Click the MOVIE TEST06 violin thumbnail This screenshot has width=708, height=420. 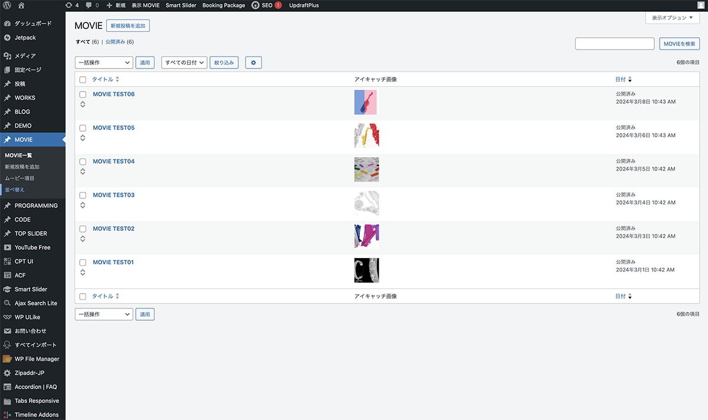tap(365, 102)
